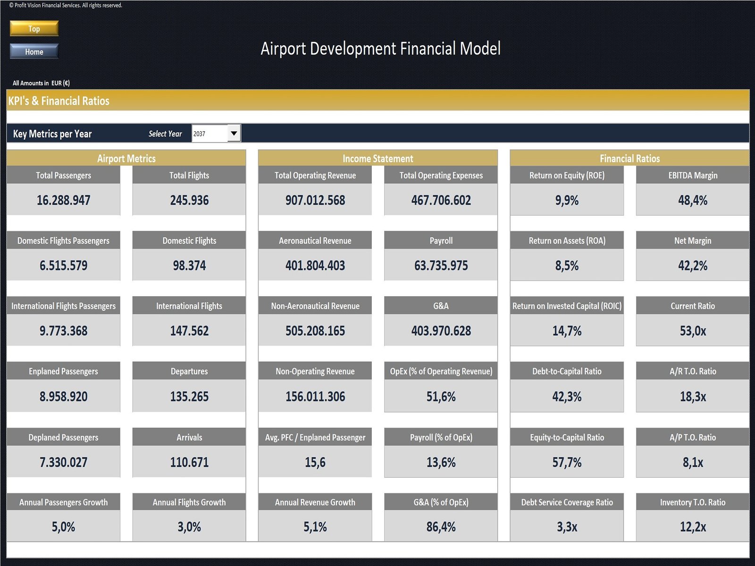Click the Financial Ratios section header
The width and height of the screenshot is (755, 566).
(x=629, y=158)
